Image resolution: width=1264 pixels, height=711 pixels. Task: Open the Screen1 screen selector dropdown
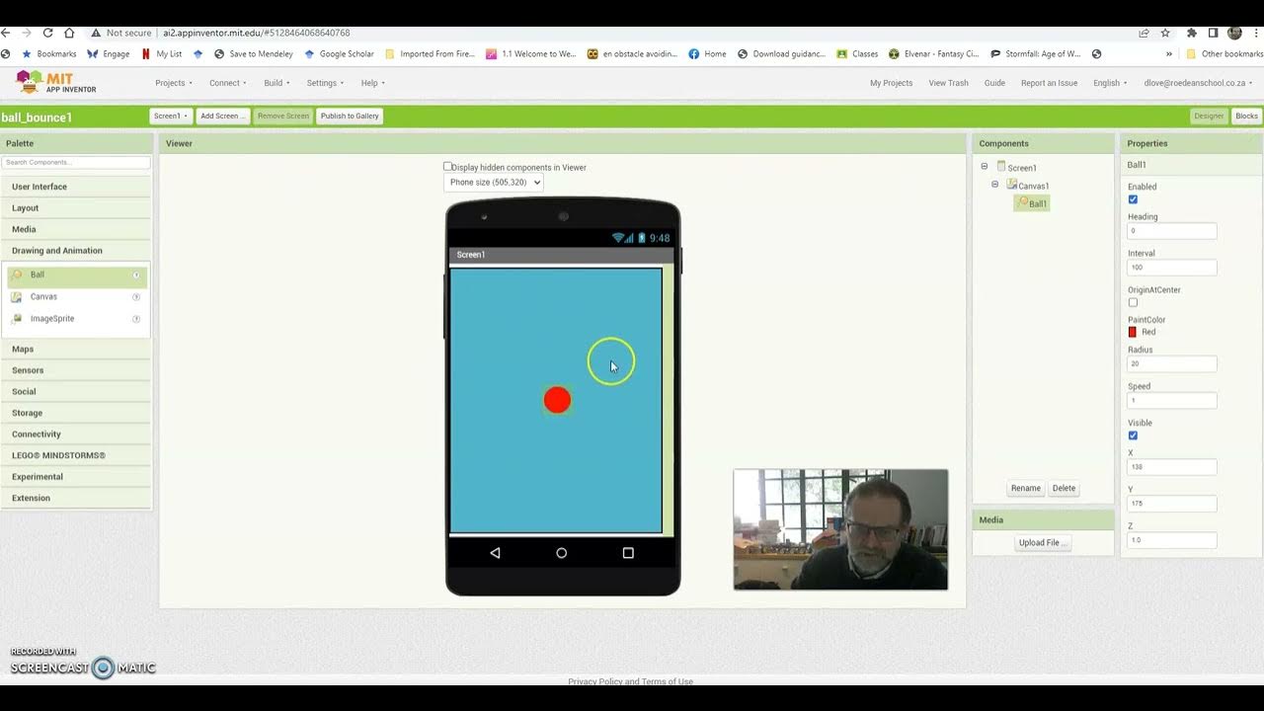coord(171,116)
